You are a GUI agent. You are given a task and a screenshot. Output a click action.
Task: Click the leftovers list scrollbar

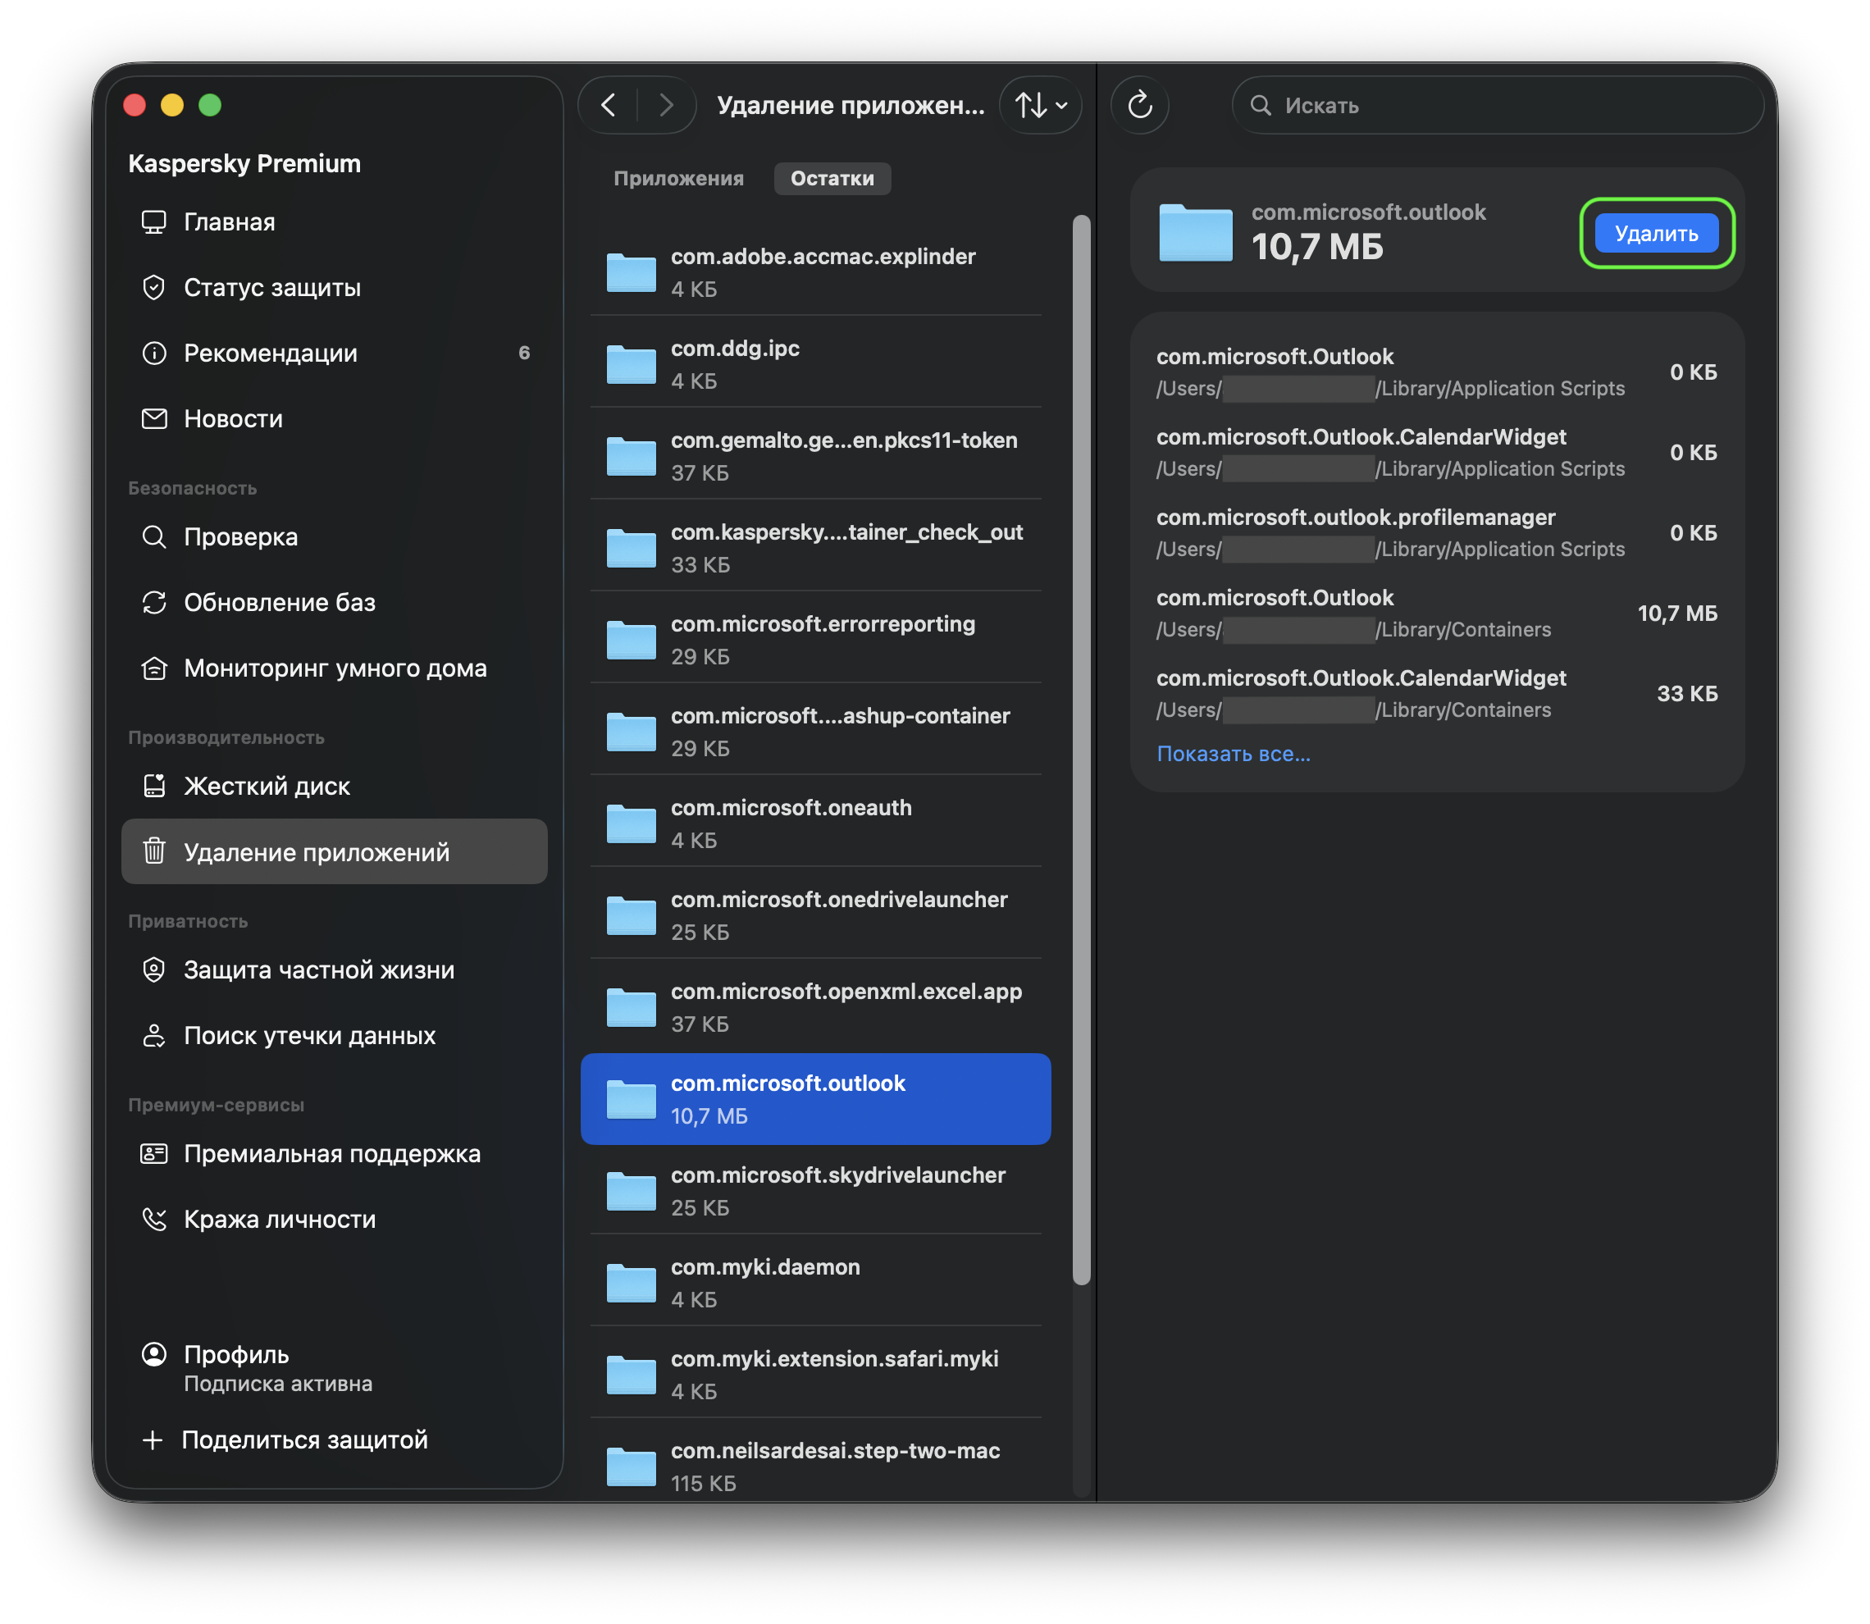tap(1081, 749)
